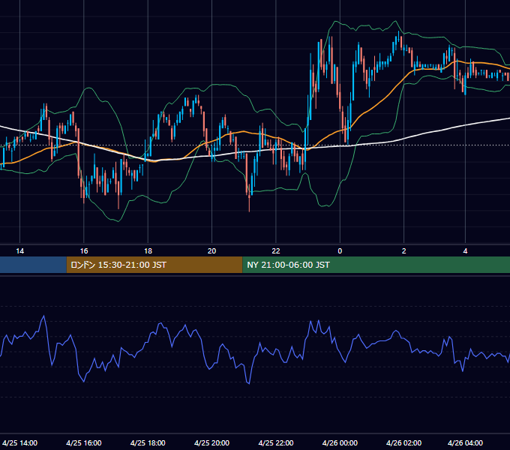
Task: Click the 18 hour label on price chart axis
Action: pos(148,251)
